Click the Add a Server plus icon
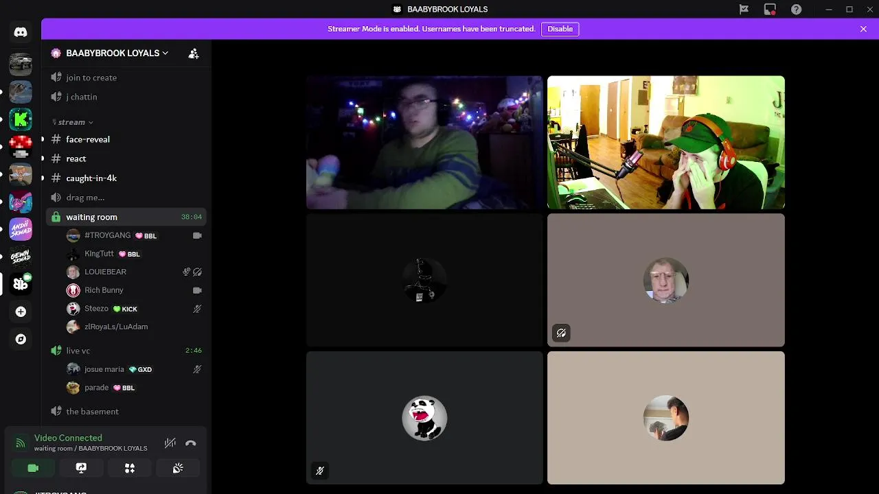Image resolution: width=879 pixels, height=494 pixels. 21,311
